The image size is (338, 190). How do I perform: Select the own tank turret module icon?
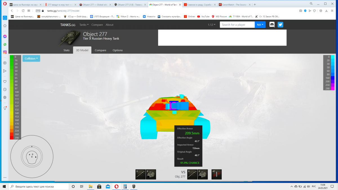(x=151, y=174)
